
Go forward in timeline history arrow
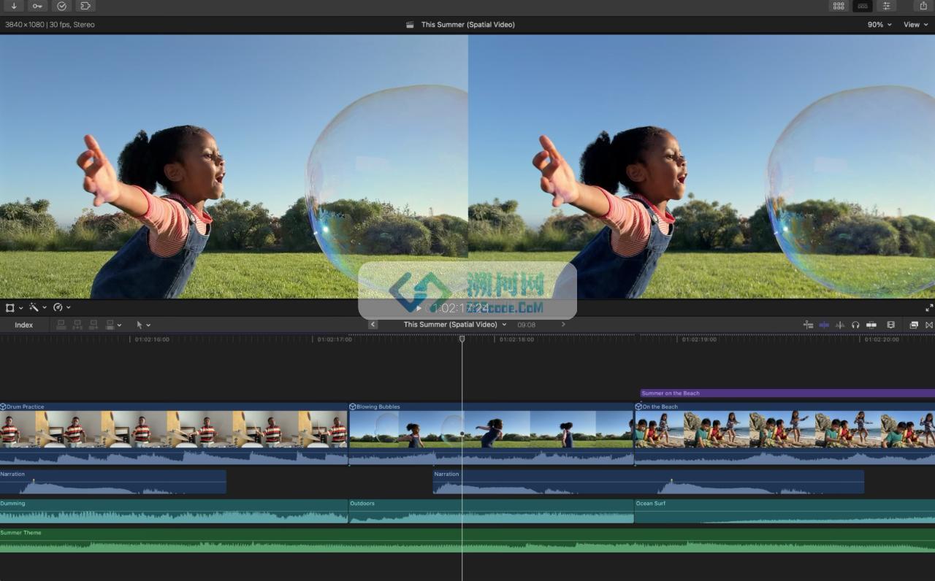coord(563,325)
